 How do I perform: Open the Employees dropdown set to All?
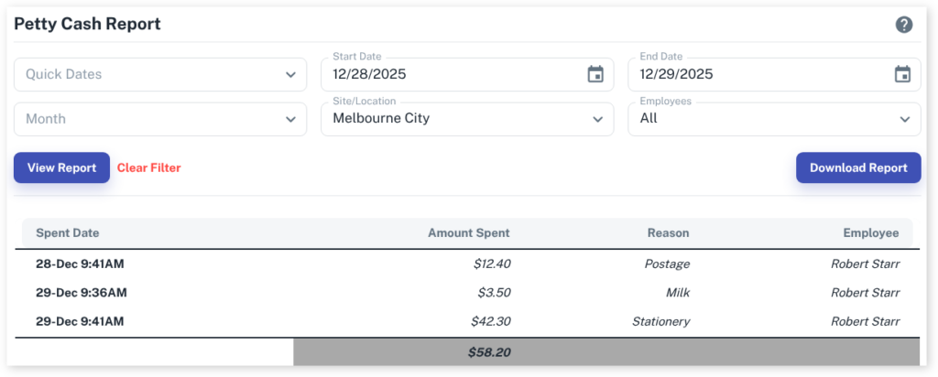(774, 119)
